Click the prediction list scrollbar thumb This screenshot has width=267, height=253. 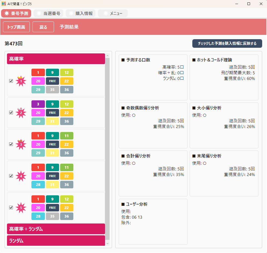pos(107,149)
